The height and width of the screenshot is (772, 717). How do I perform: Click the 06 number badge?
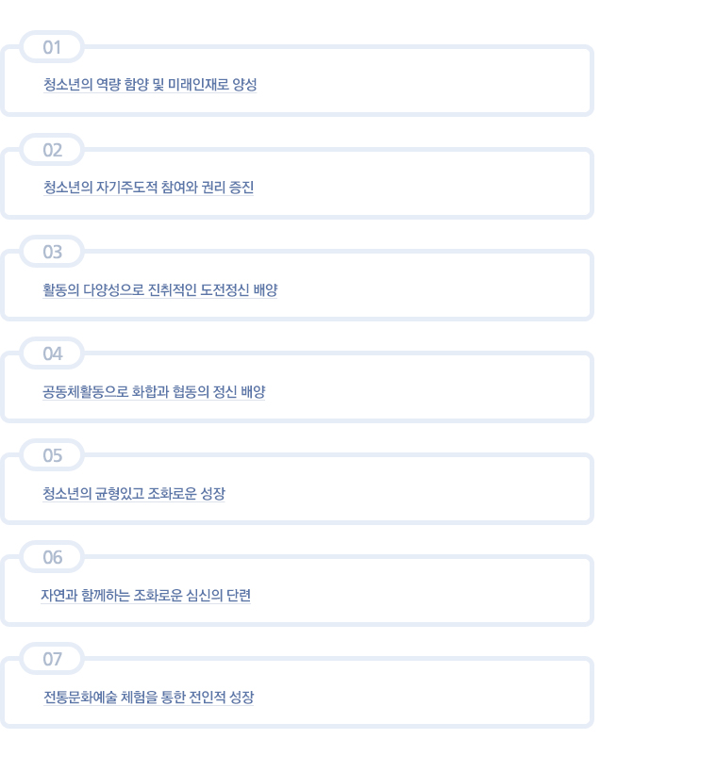click(52, 557)
